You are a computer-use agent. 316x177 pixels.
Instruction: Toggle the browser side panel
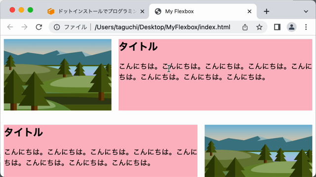(x=277, y=27)
